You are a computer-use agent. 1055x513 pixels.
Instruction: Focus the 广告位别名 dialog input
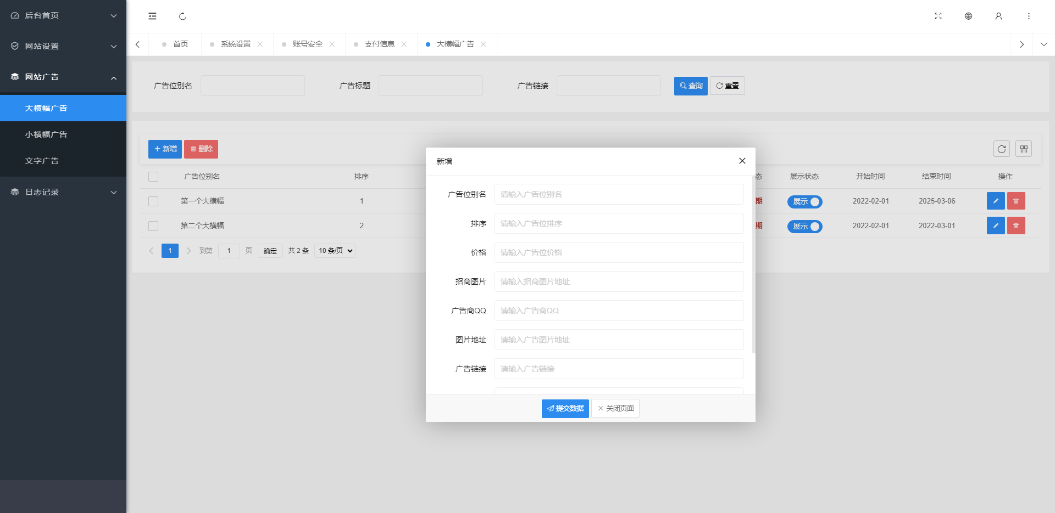click(x=619, y=194)
